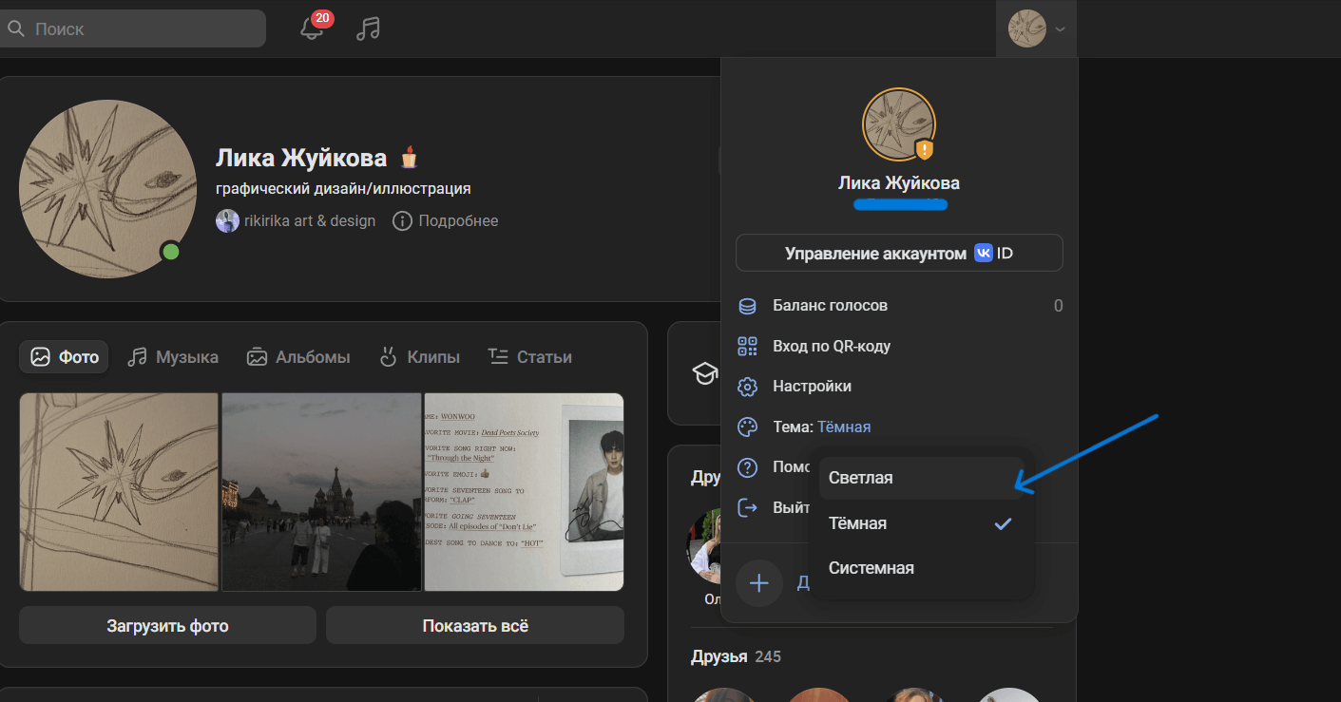
Task: Collapse the profile menu chevron in header
Action: [1061, 29]
